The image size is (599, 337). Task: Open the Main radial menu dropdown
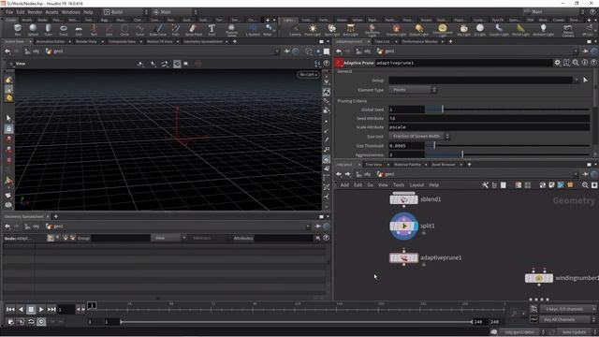pyautogui.click(x=175, y=12)
